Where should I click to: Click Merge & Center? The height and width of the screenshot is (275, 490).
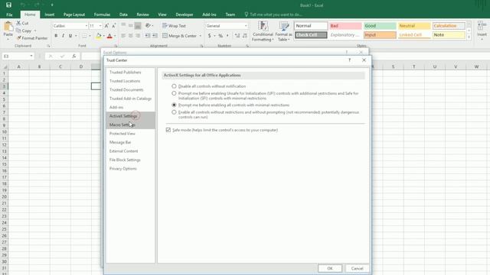179,36
